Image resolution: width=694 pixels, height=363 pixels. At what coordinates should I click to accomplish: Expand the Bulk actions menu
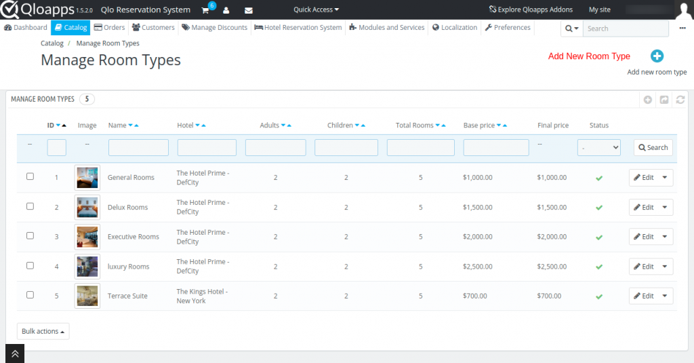pos(43,331)
